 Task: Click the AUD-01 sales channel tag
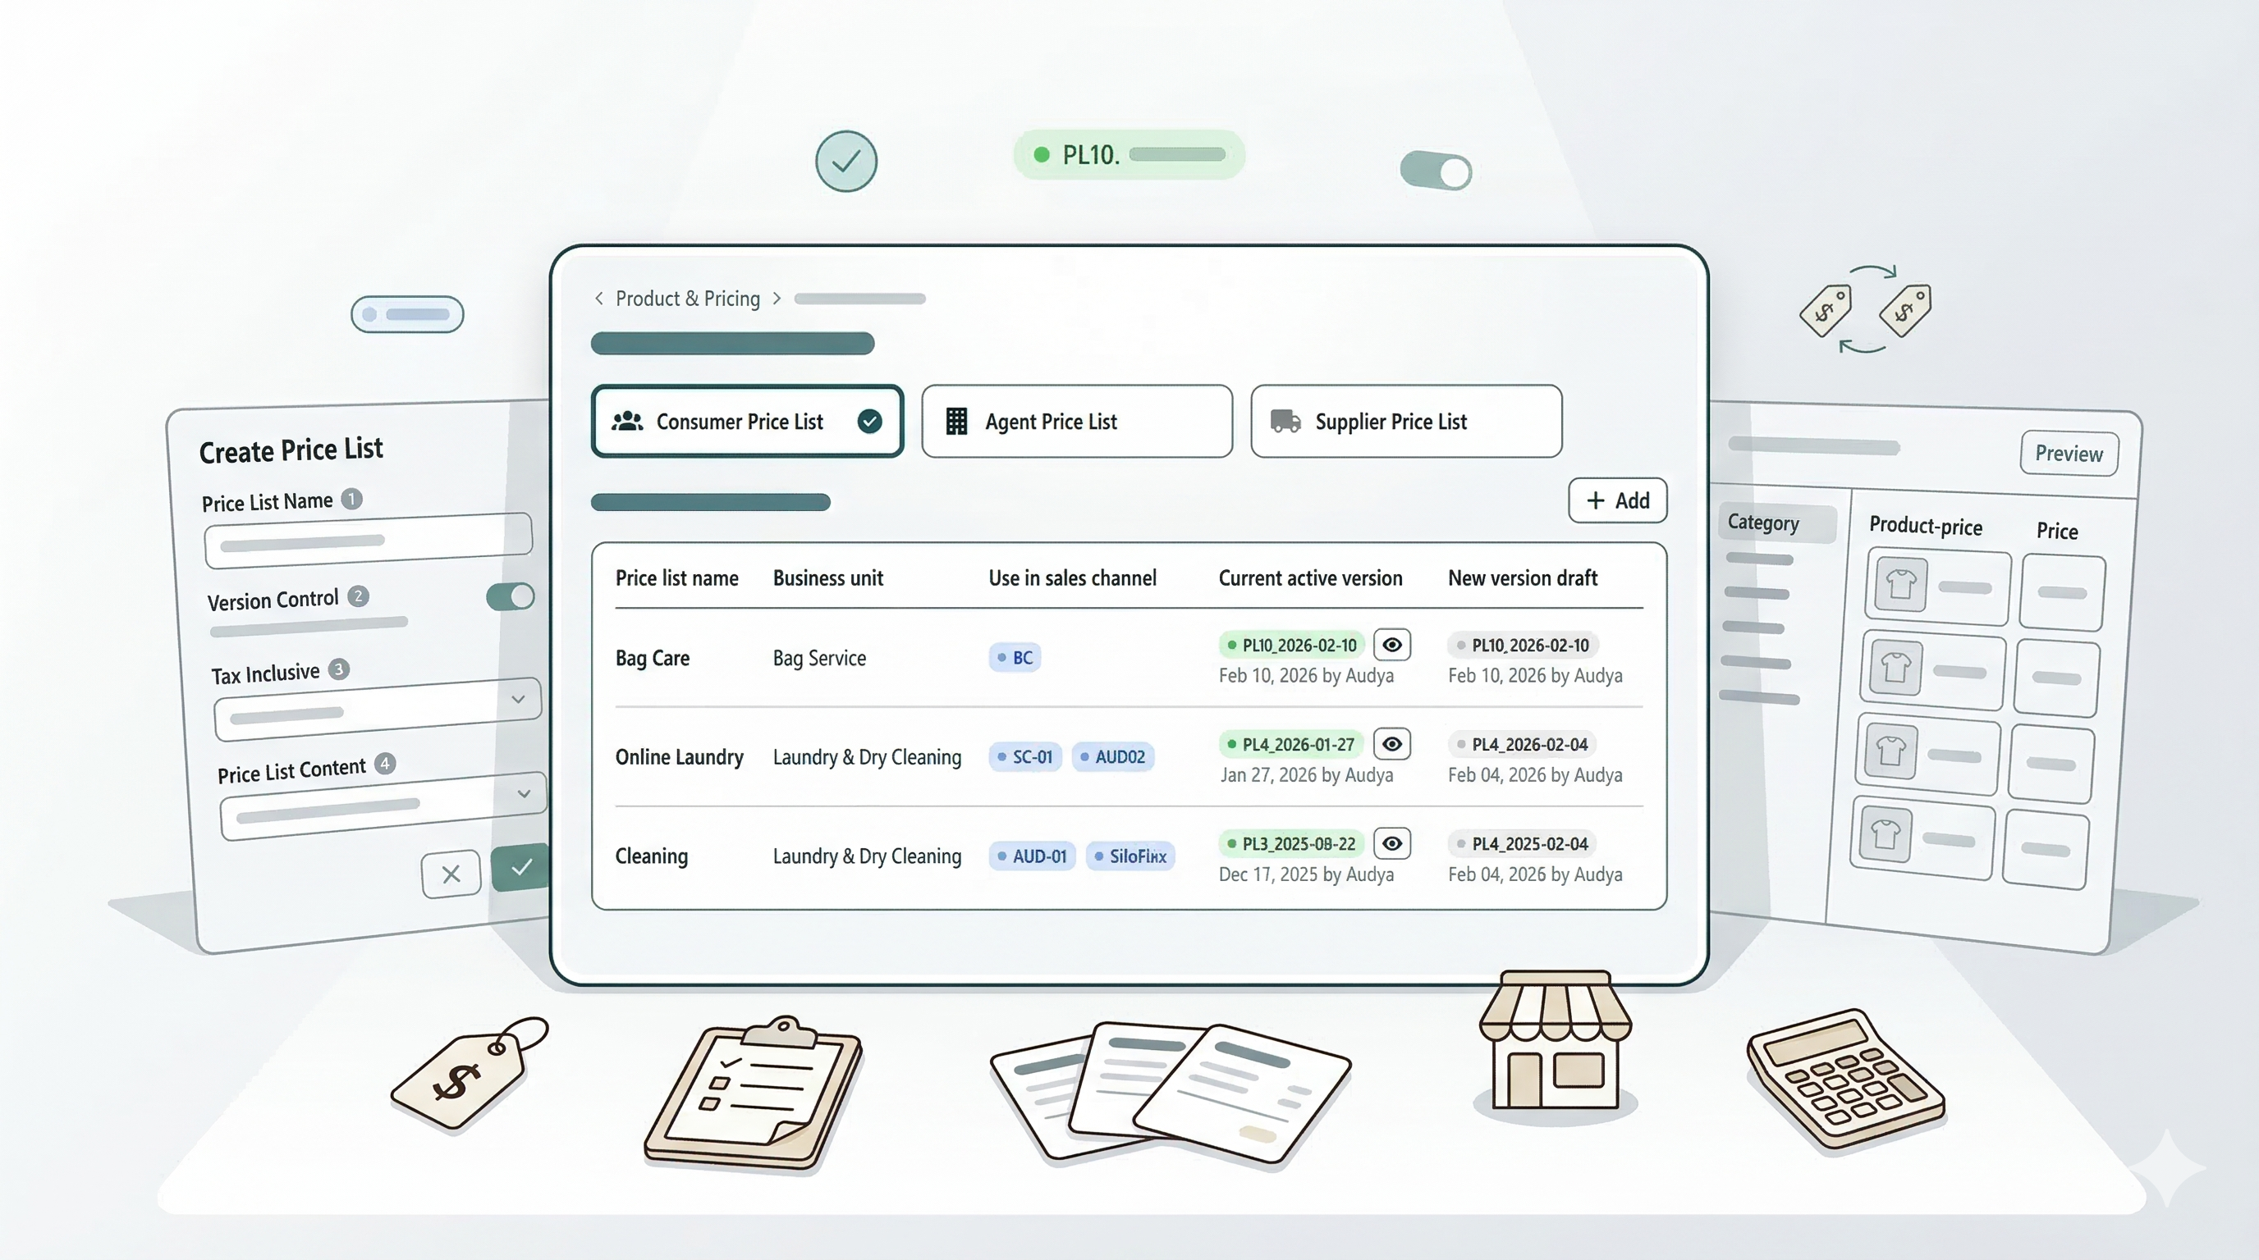point(1032,856)
